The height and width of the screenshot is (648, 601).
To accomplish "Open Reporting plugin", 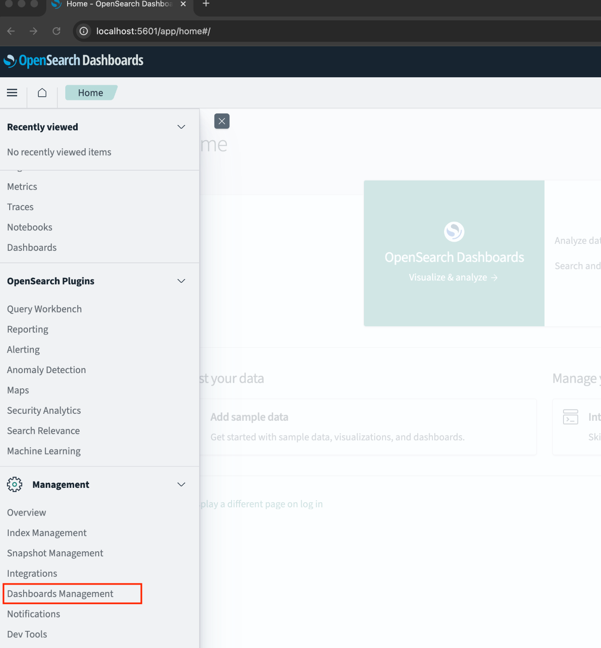I will 28,330.
